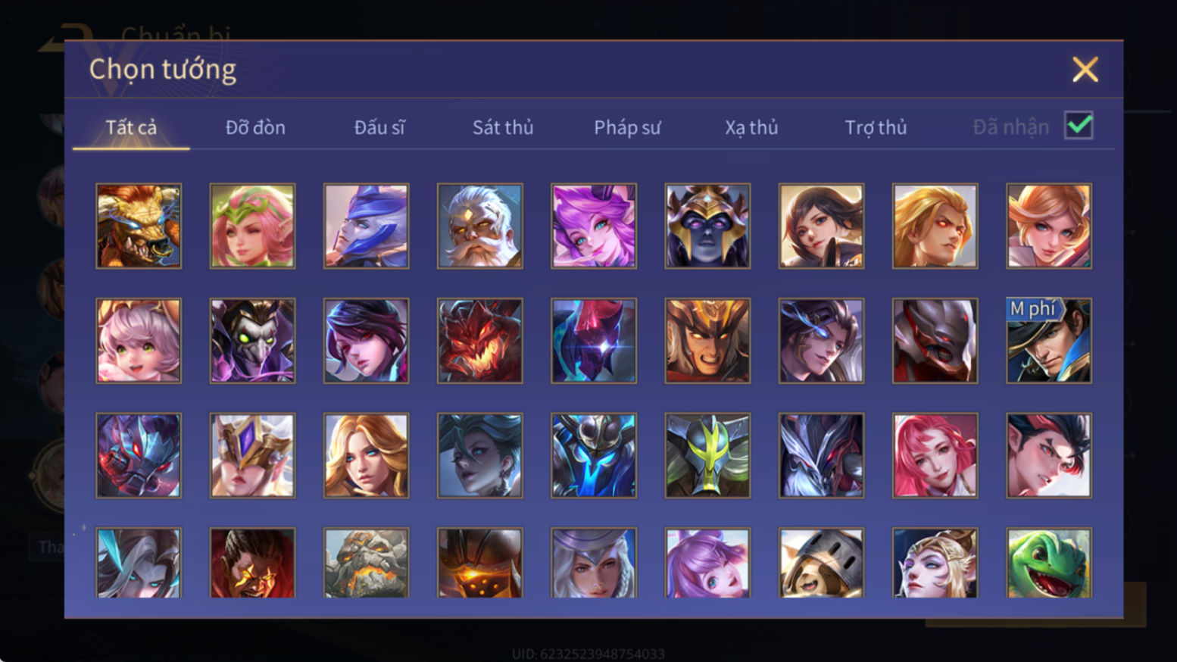Screen dimensions: 1177x662
Task: Open the 'Trợ thủ' tab
Action: click(x=876, y=127)
